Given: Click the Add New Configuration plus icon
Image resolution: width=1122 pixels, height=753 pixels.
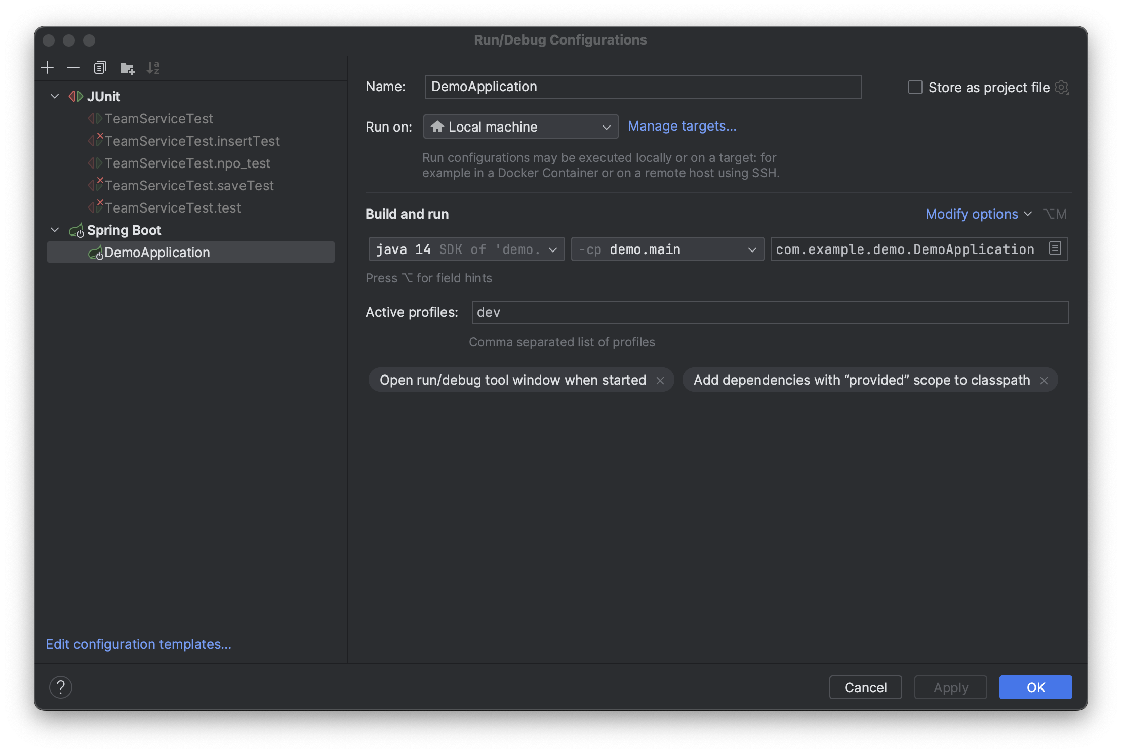Looking at the screenshot, I should 47,67.
